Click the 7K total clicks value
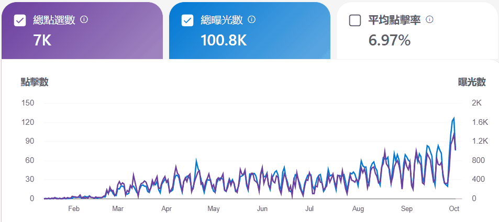Viewport: 499px width, 222px height. (42, 40)
